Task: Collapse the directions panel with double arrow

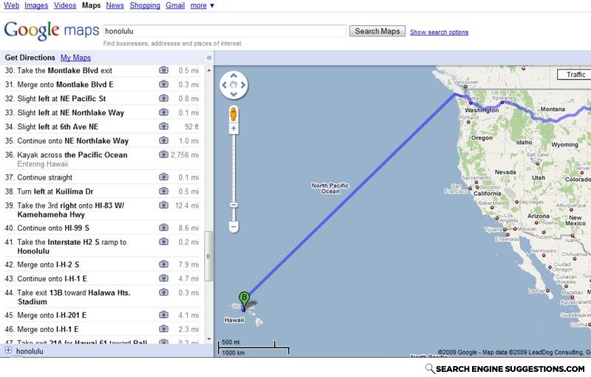Action: [x=209, y=58]
